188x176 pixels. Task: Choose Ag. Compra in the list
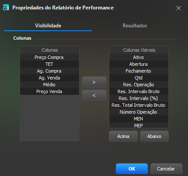click(x=50, y=71)
